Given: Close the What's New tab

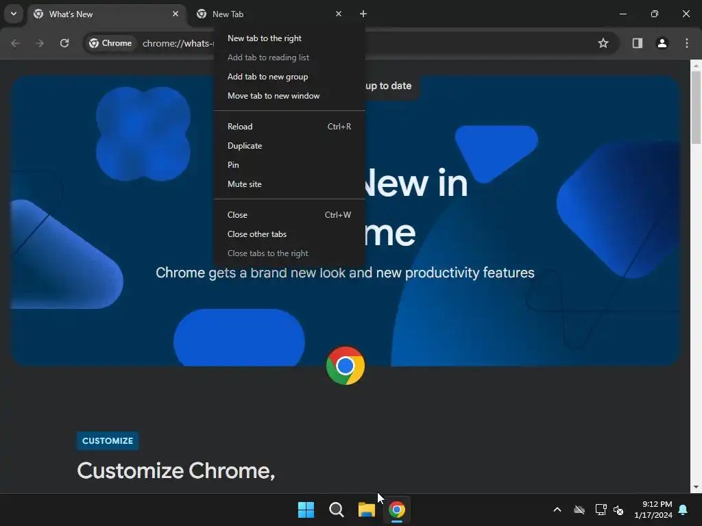Looking at the screenshot, I should pyautogui.click(x=175, y=14).
